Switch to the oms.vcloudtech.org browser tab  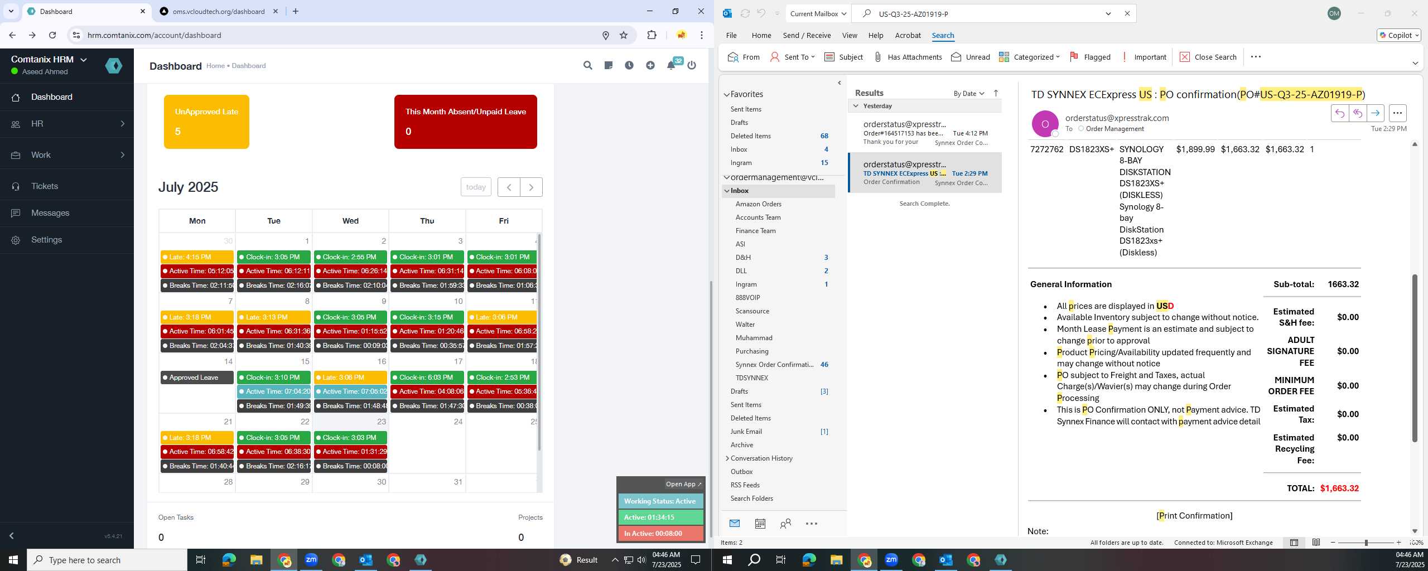coord(219,11)
